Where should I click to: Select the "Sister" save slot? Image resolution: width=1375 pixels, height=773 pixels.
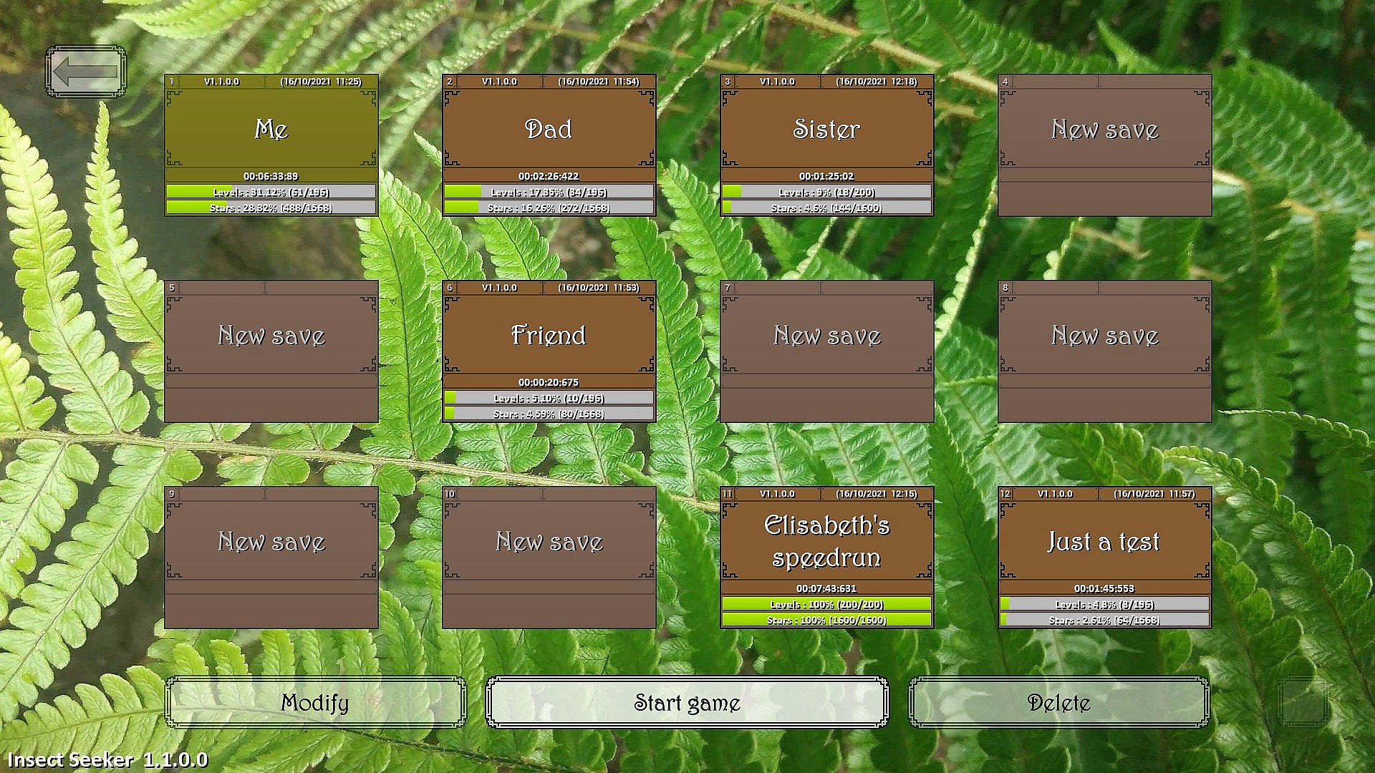[x=826, y=130]
